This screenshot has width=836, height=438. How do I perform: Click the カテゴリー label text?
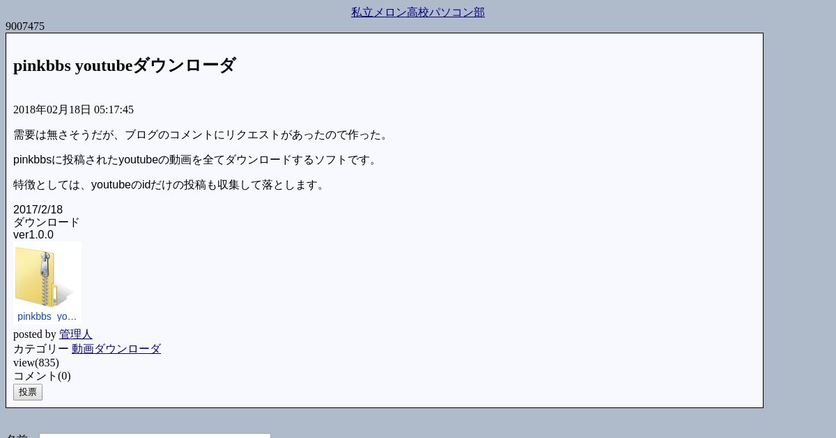(x=41, y=349)
